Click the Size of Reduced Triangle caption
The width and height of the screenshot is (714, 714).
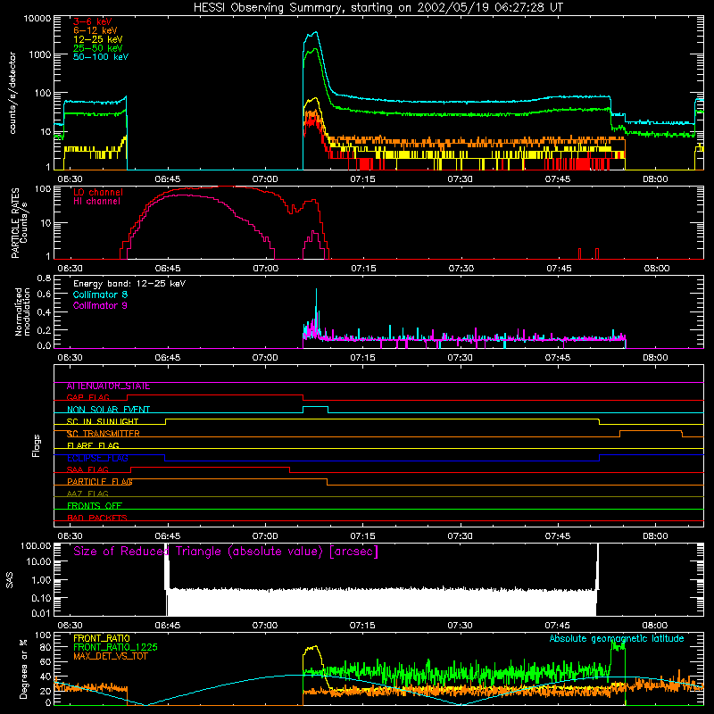pos(226,552)
